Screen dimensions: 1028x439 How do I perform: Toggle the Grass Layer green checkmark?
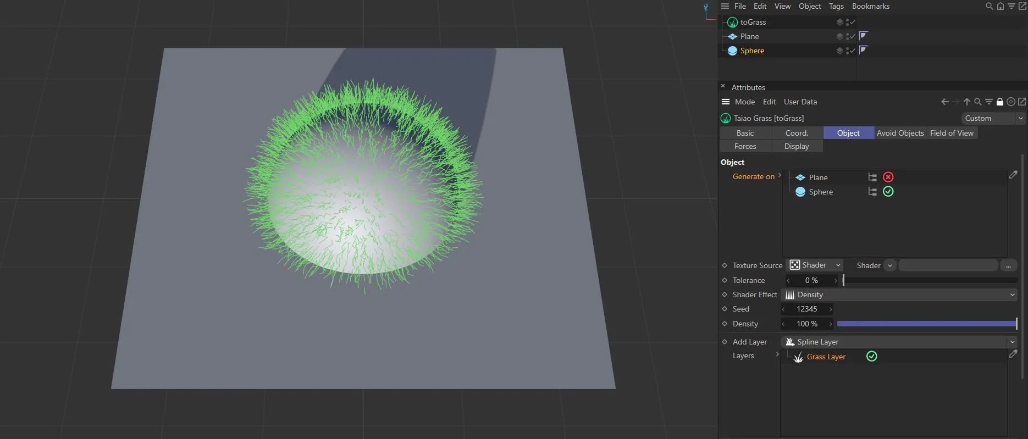point(872,357)
